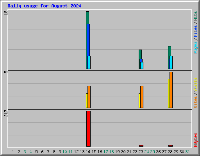This screenshot has height=156, width=200.
Task: Click day label '28' on the x-axis
Action: tap(170, 152)
